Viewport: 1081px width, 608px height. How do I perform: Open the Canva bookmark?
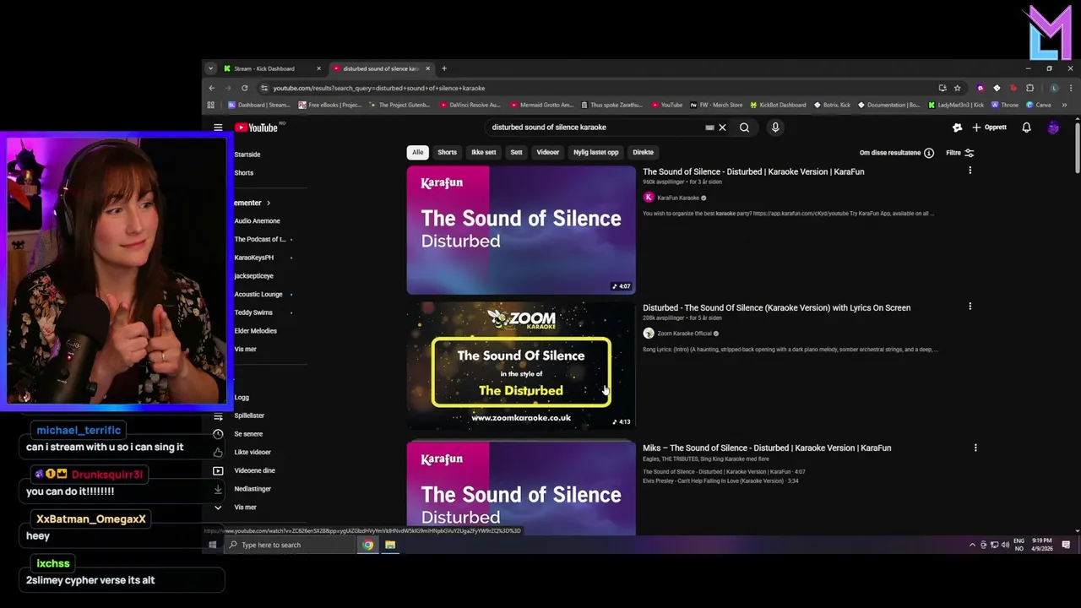[x=1039, y=105]
